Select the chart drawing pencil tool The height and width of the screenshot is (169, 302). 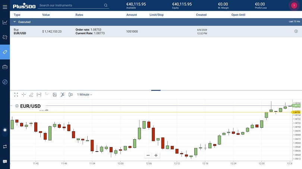coord(31,95)
